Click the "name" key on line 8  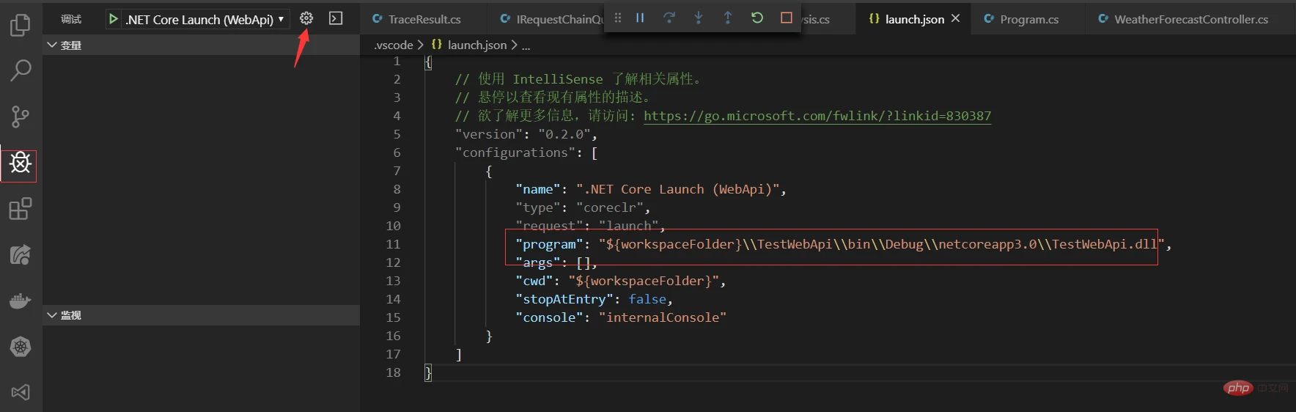[x=538, y=189]
